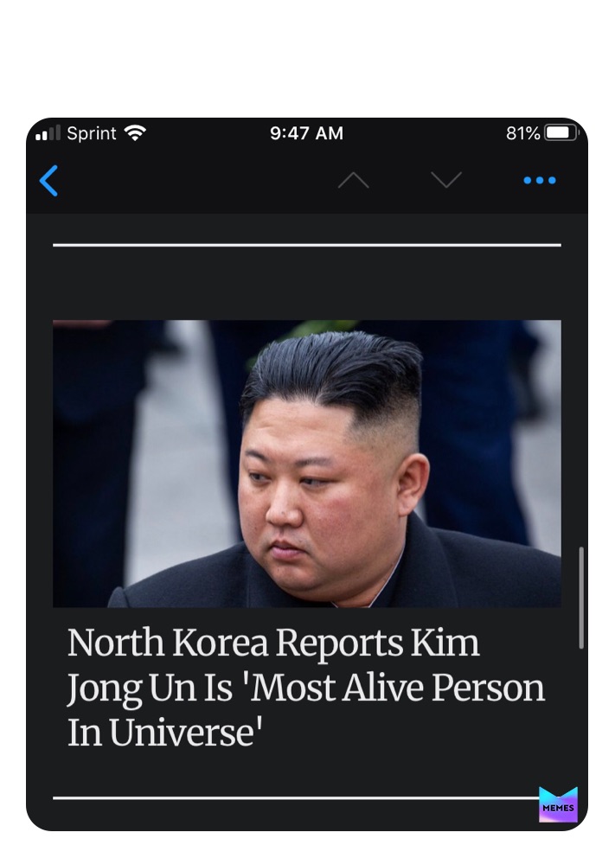This screenshot has width=615, height=858.
Task: Tap the cellular signal bars icon
Action: click(48, 133)
